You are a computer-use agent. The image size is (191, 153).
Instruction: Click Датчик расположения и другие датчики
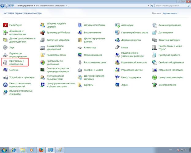pyautogui.click(x=22, y=40)
